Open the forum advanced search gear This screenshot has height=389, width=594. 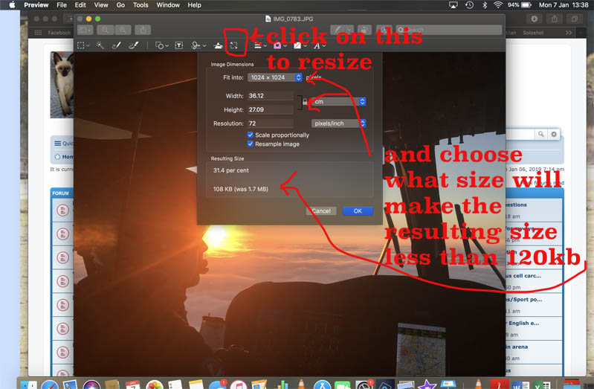553,134
